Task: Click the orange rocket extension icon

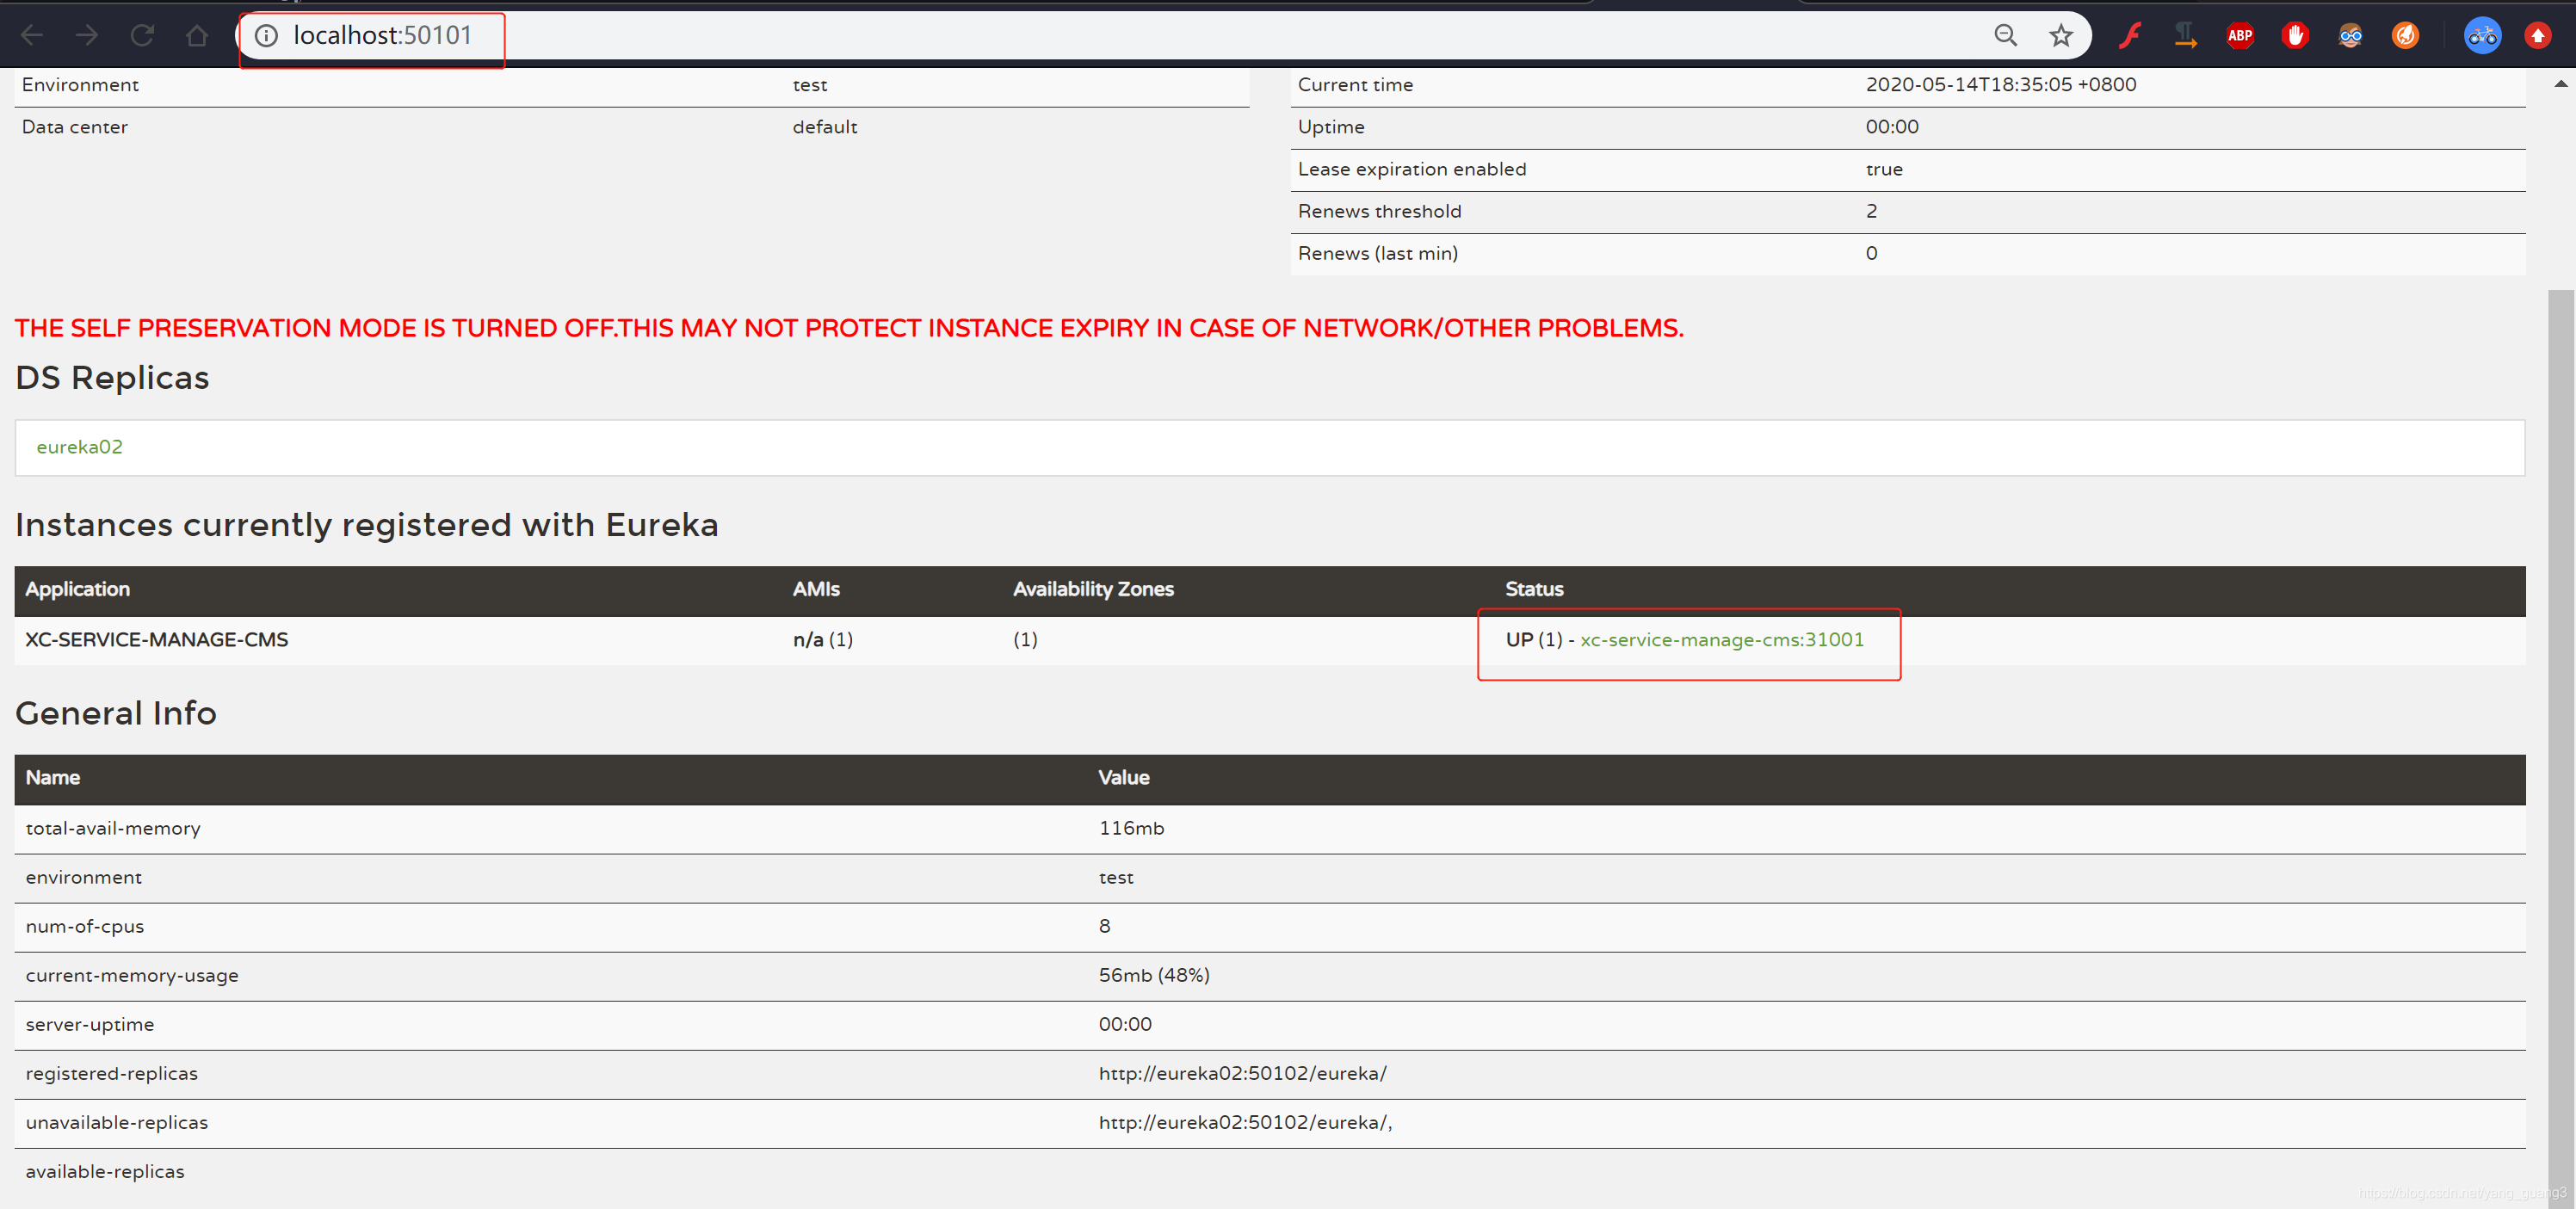Action: 2405,36
